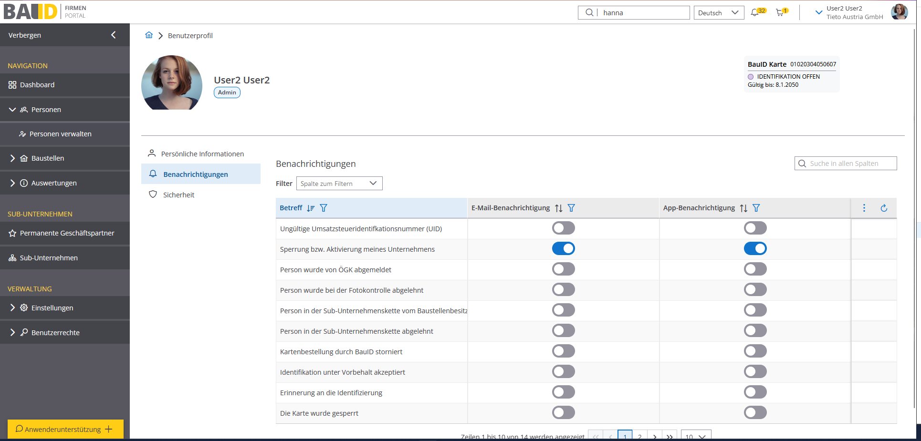Open the Deutsch language dropdown
Image resolution: width=921 pixels, height=441 pixels.
tap(719, 13)
